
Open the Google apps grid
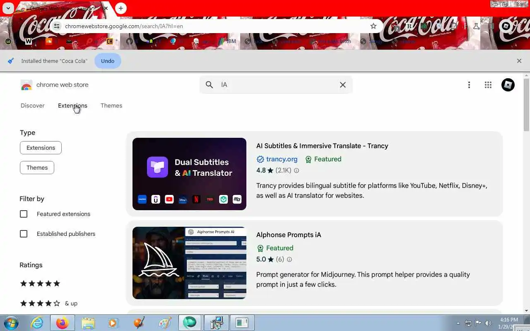pos(488,85)
